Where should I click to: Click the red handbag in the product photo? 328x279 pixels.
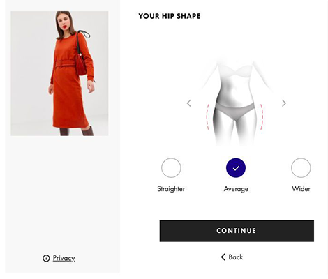[81, 64]
